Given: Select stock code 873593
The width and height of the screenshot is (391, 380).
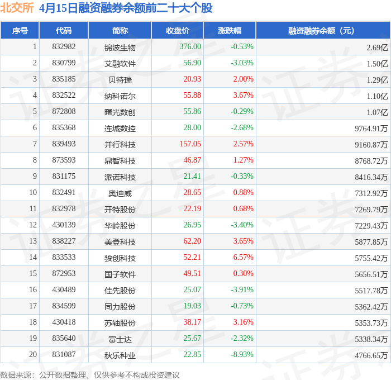Looking at the screenshot, I should [x=64, y=160].
